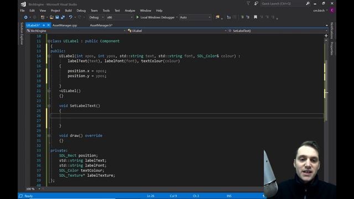This screenshot has height=199, width=354.
Task: Click inside the Quick Launch search field
Action: coord(283,4)
